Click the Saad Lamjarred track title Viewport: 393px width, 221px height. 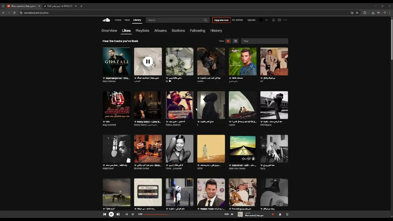pos(118,78)
